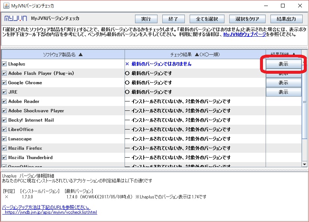Screen dimensions: 309x222
Task: Click the 実行 button
Action: tap(146, 19)
